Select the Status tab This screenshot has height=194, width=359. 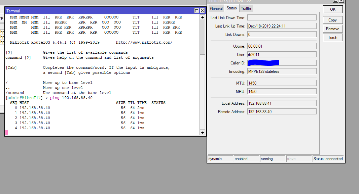coord(232,8)
